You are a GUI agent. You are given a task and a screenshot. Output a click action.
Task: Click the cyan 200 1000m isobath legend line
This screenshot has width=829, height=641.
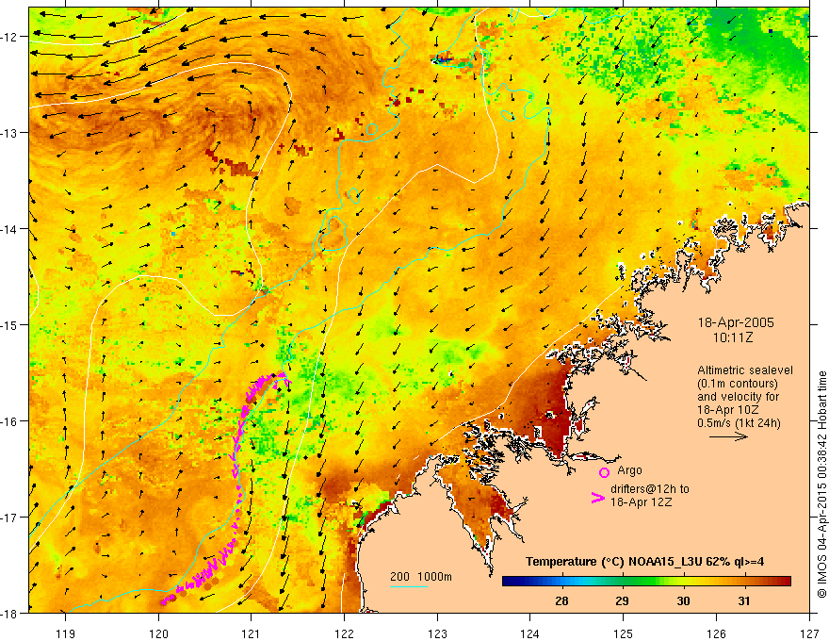(x=408, y=587)
